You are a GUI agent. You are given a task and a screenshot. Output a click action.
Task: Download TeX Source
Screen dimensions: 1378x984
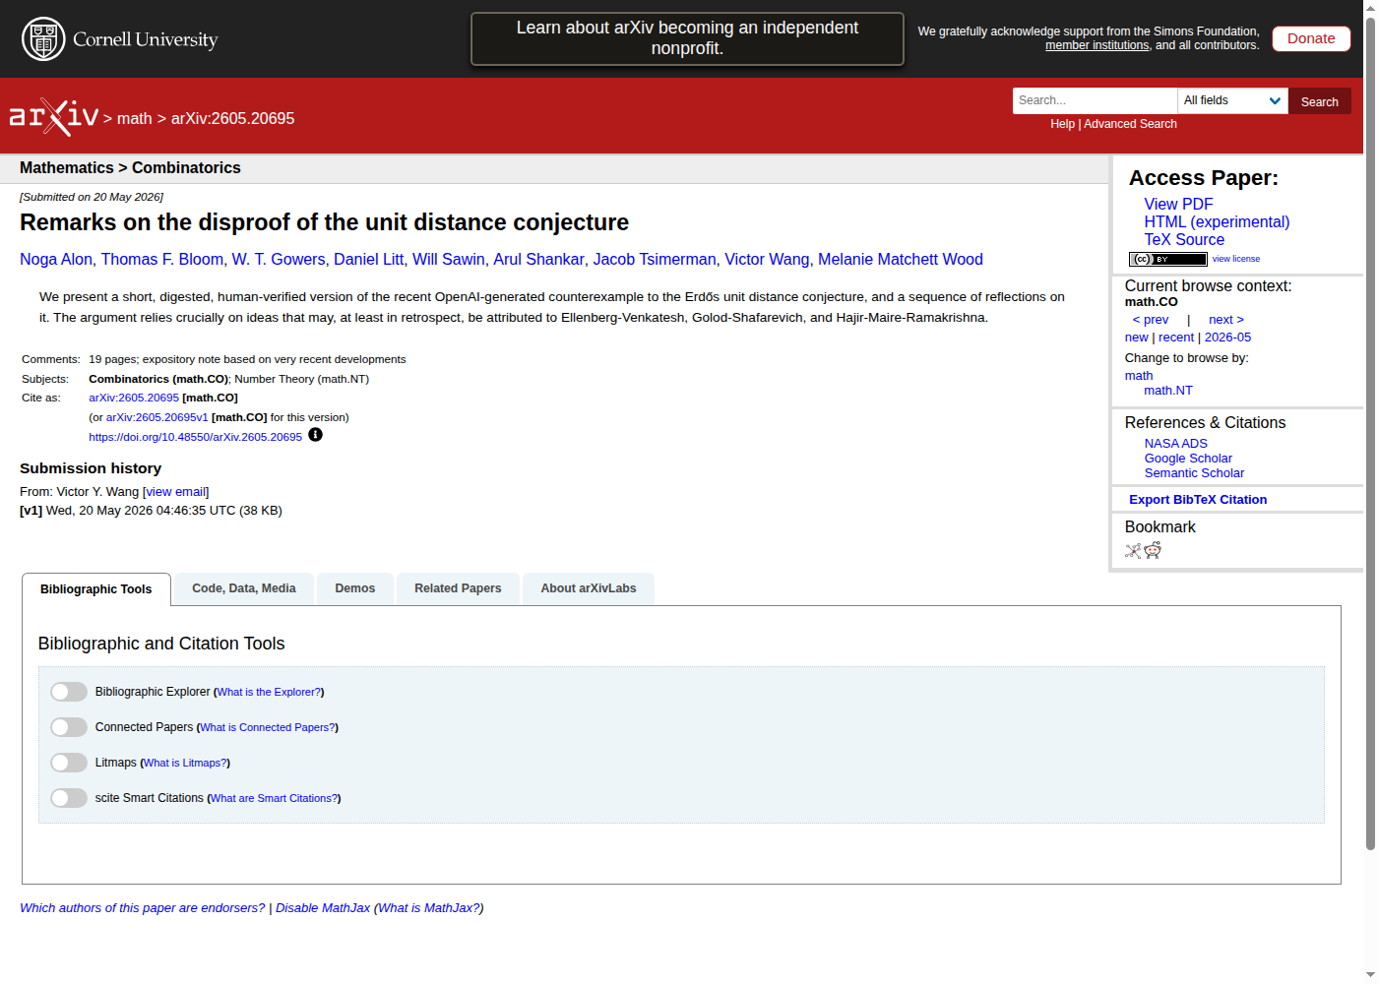tap(1184, 239)
